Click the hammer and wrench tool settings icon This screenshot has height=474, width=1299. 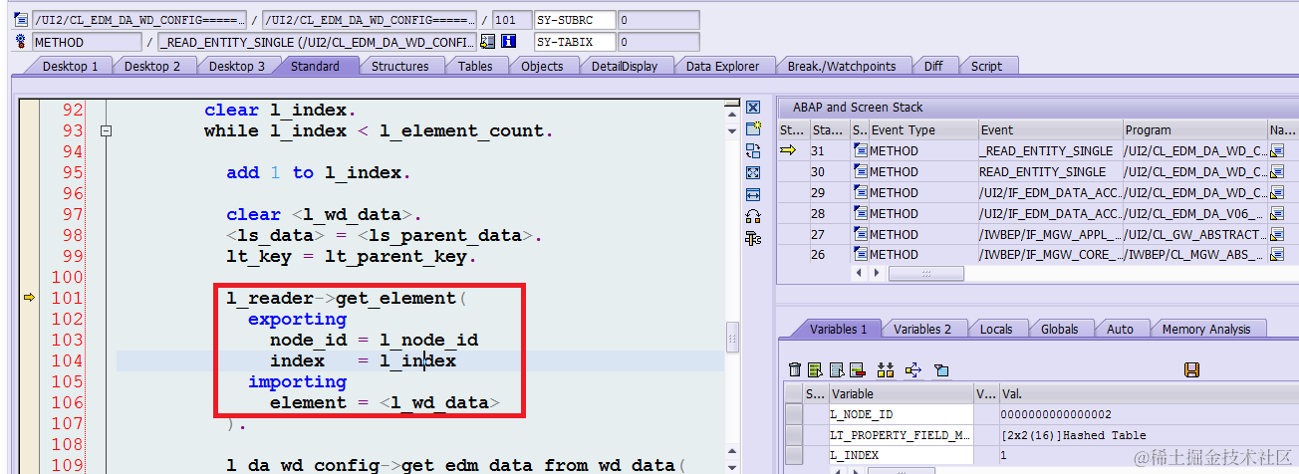pos(753,238)
